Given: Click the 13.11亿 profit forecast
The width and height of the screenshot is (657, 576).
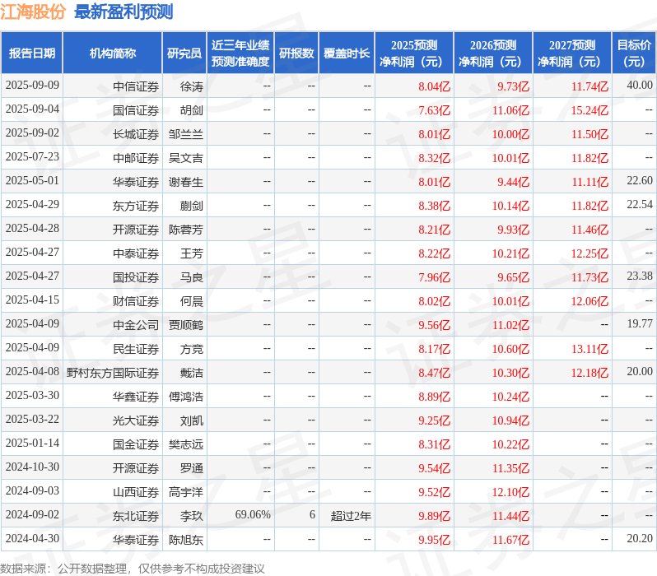Looking at the screenshot, I should coord(590,350).
